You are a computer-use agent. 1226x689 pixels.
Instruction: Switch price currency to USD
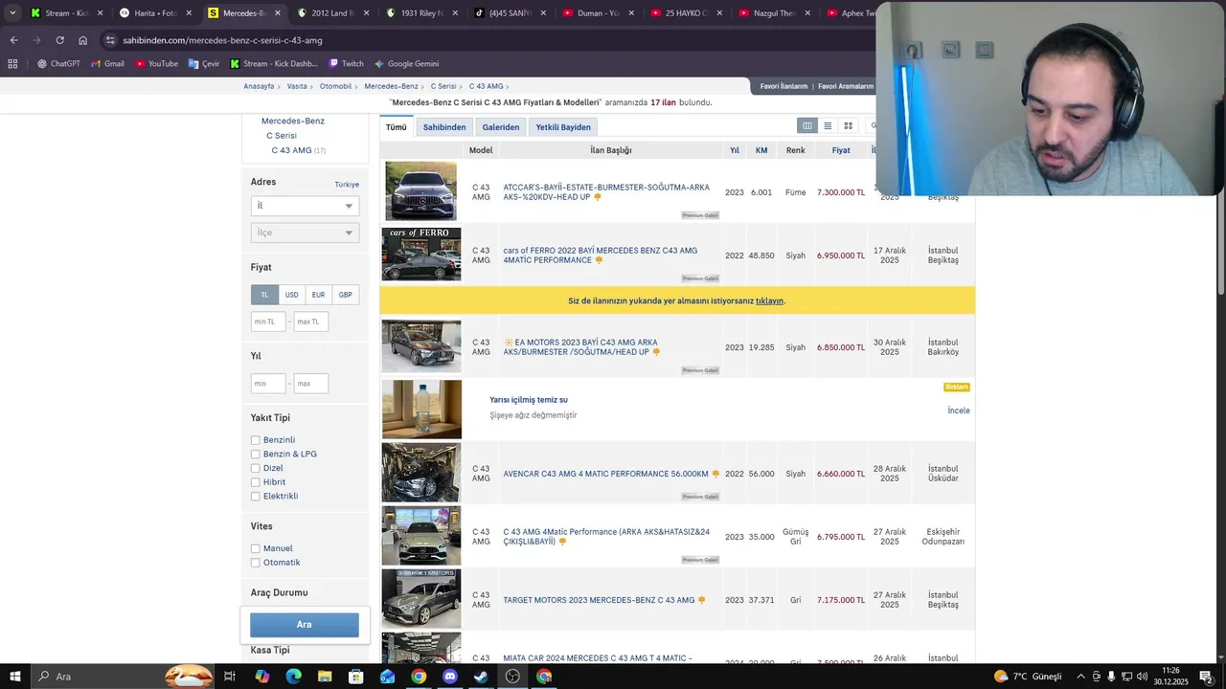[x=291, y=295]
